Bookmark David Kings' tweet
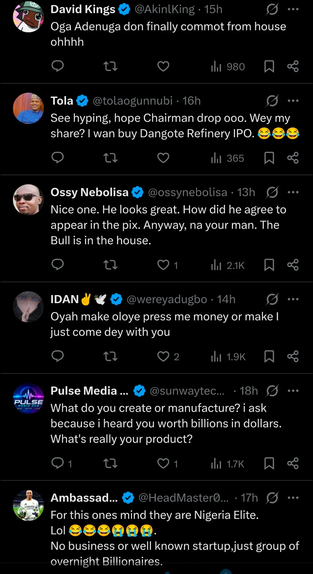 269,66
